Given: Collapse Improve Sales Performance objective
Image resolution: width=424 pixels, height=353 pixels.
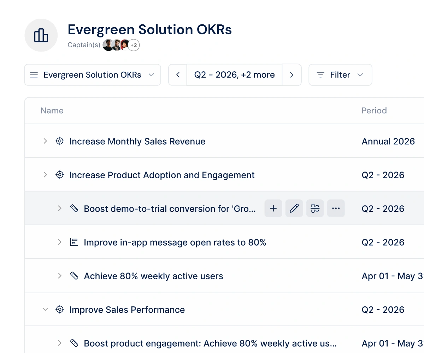Looking at the screenshot, I should 45,309.
